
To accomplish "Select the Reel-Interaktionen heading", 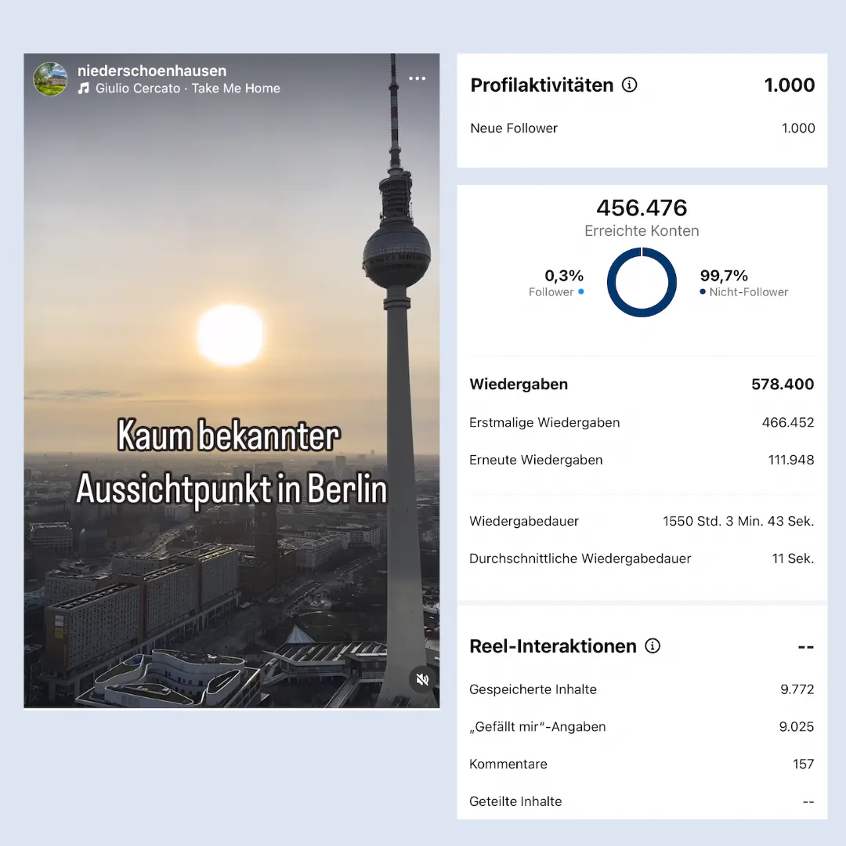I will click(x=553, y=646).
